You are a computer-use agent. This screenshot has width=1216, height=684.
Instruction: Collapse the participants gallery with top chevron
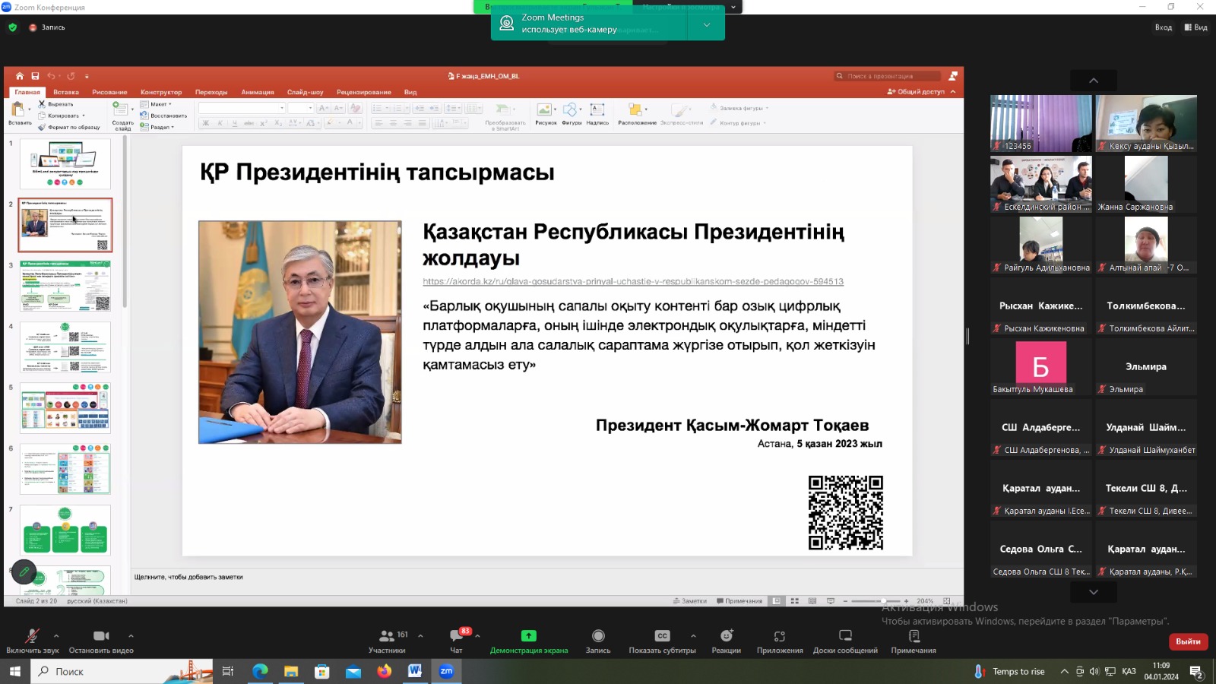pos(1092,80)
